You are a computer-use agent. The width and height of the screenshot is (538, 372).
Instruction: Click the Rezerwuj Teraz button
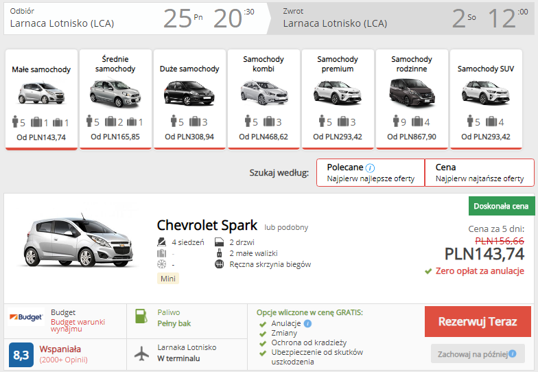pos(478,321)
